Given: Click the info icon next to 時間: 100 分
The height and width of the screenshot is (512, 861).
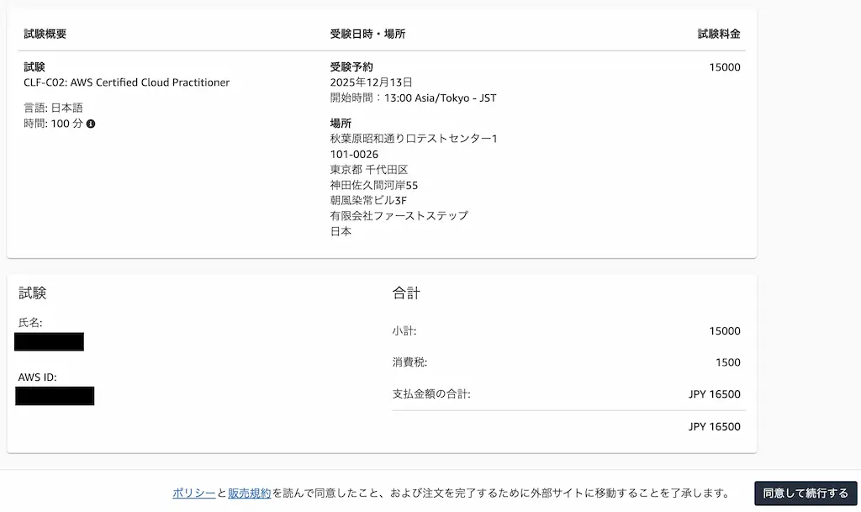Looking at the screenshot, I should [91, 124].
